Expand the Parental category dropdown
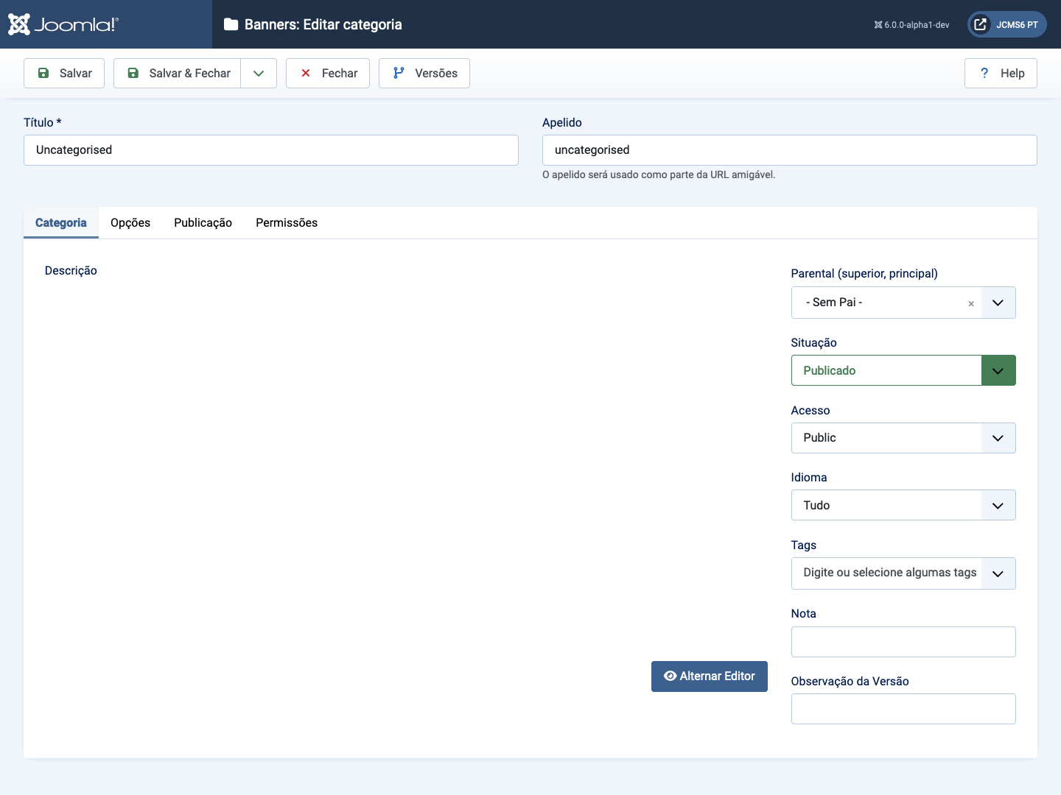Image resolution: width=1061 pixels, height=795 pixels. (998, 303)
